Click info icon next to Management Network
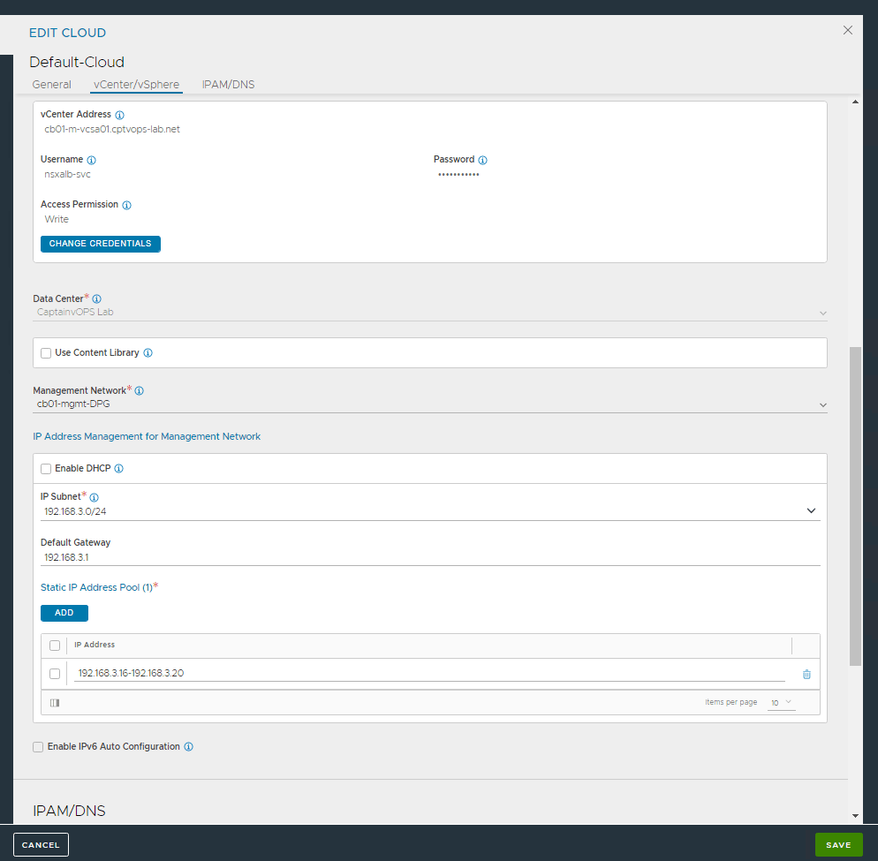 [140, 390]
